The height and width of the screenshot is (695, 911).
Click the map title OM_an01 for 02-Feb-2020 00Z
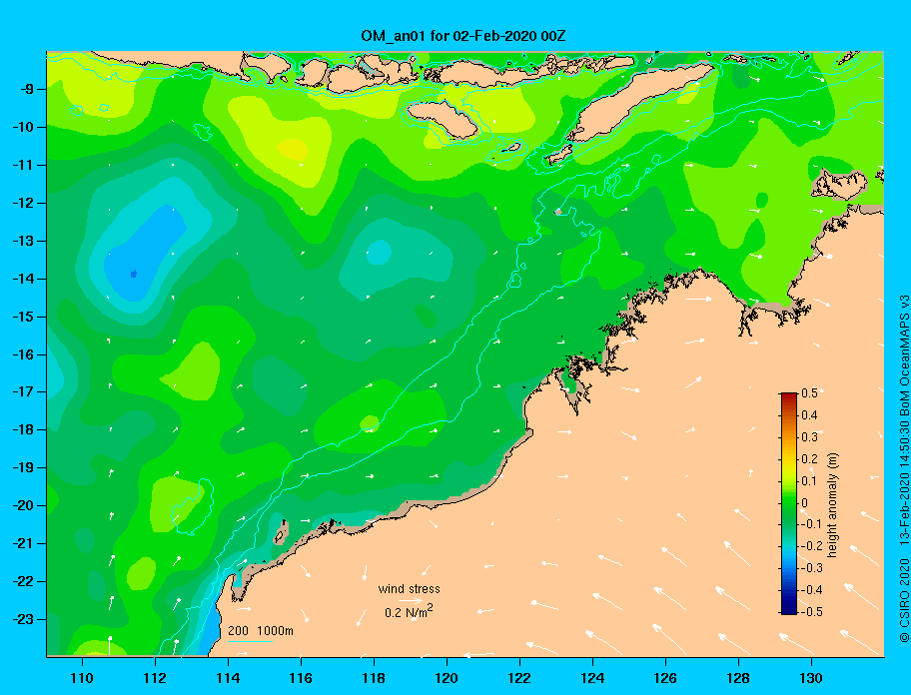click(463, 36)
